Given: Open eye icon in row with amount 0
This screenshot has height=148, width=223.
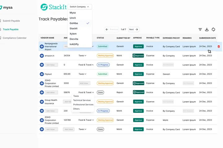Looking at the screenshot, I should (42, 65).
